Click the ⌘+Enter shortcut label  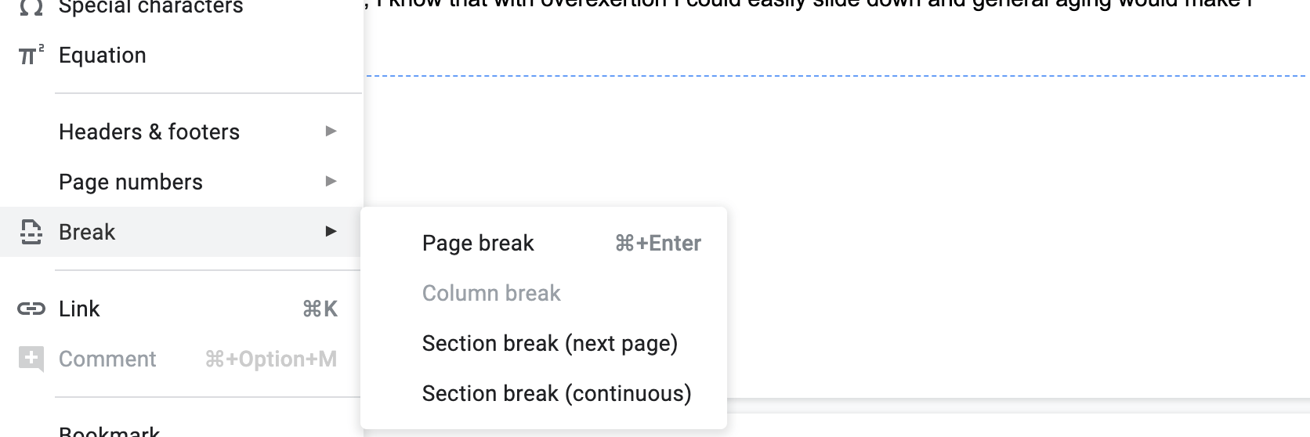pyautogui.click(x=658, y=243)
